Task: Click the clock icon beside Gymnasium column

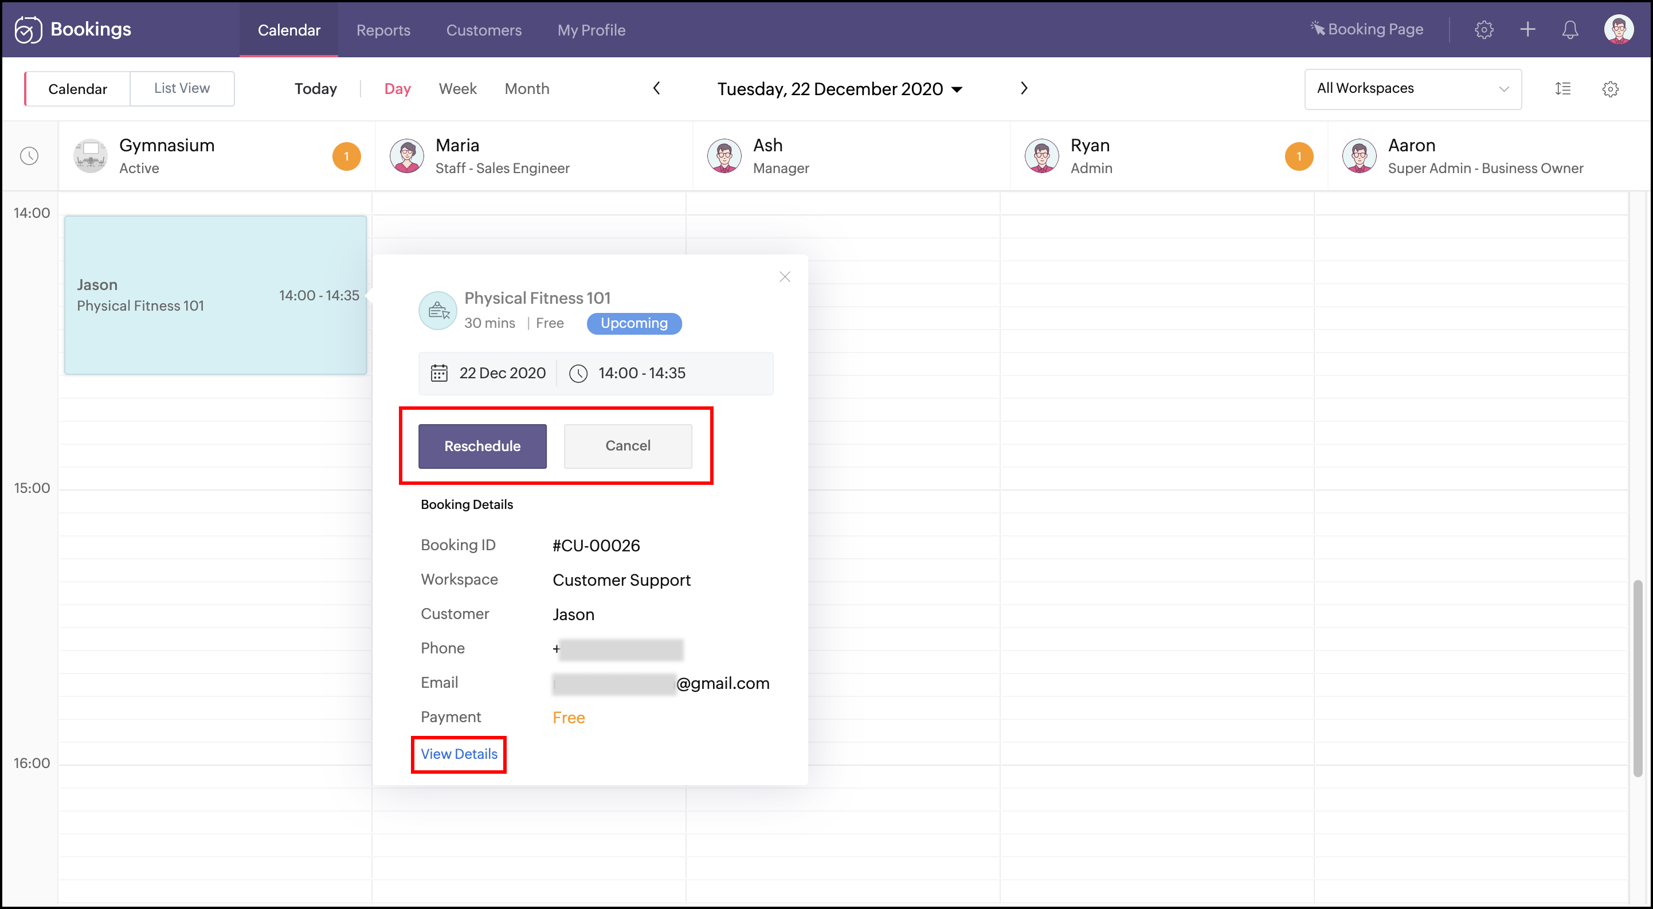Action: [30, 156]
